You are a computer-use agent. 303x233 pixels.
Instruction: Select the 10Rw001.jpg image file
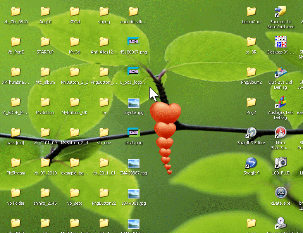[133, 193]
